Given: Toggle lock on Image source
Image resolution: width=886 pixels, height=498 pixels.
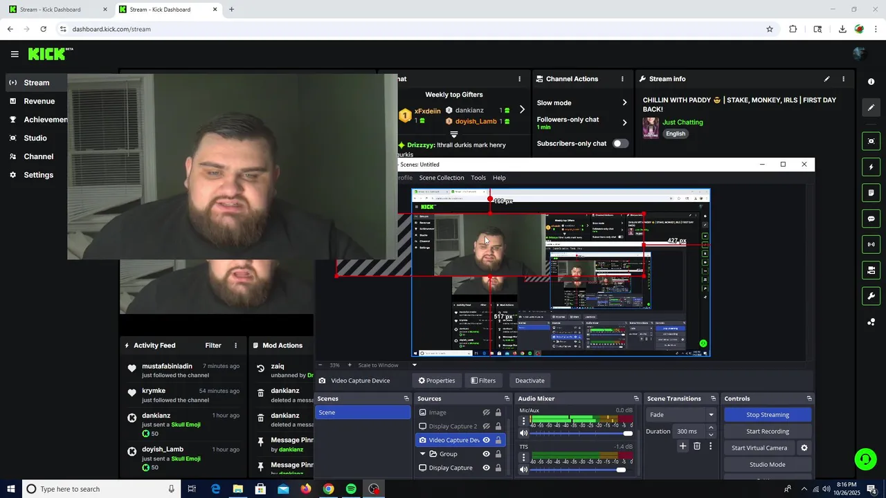Looking at the screenshot, I should (x=498, y=412).
